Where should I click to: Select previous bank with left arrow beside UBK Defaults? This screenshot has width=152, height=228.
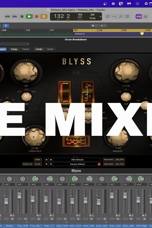(x=47, y=160)
